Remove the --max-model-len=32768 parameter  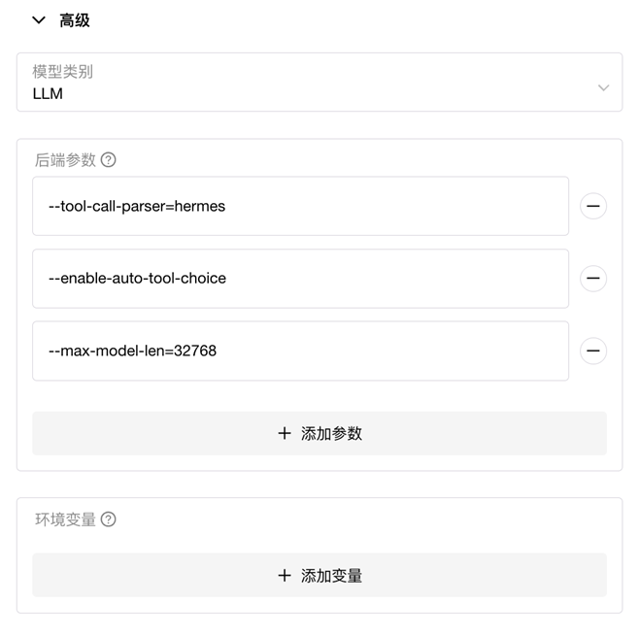[x=592, y=351]
